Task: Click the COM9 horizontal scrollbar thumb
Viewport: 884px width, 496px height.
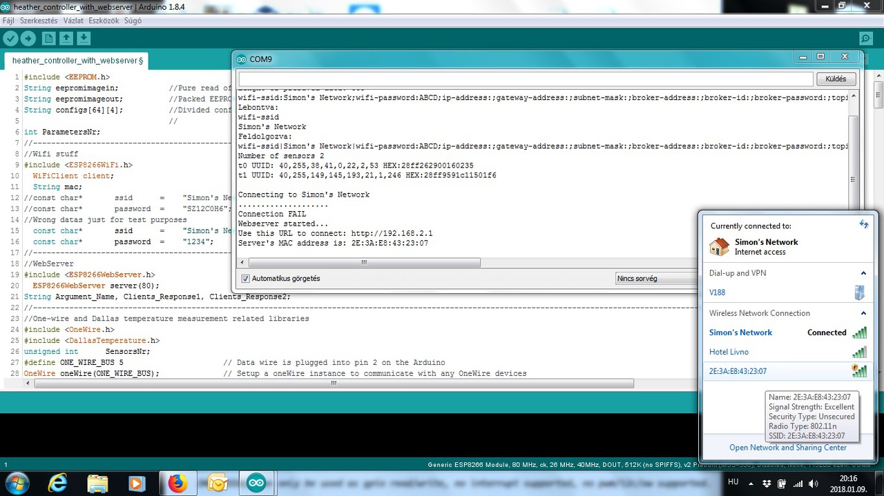Action: 364,263
